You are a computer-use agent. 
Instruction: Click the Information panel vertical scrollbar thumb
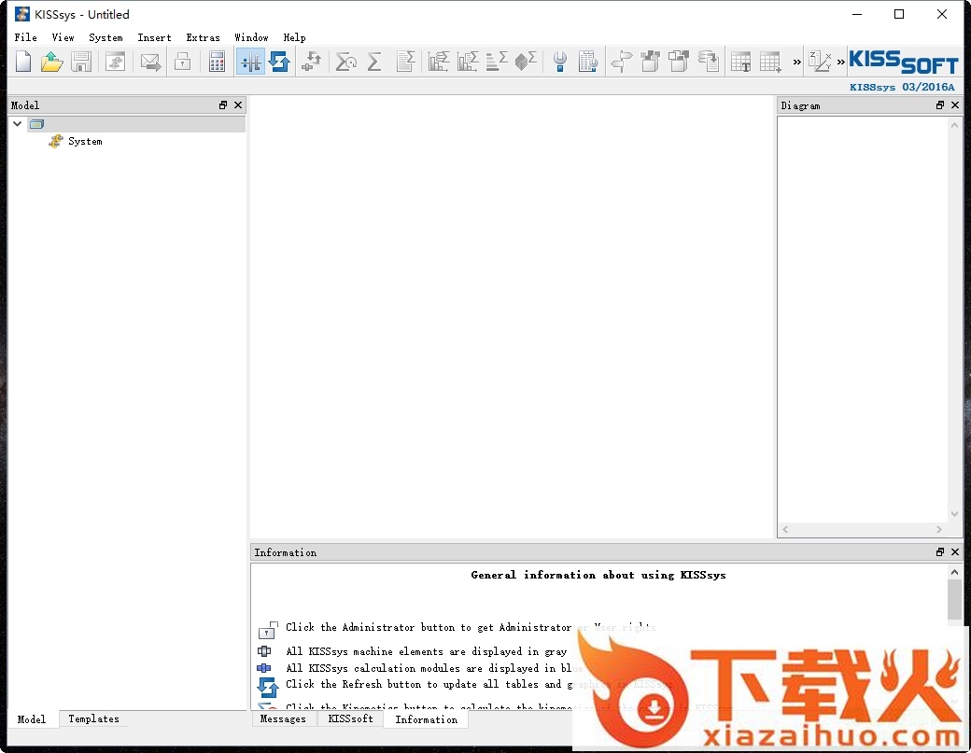(954, 599)
